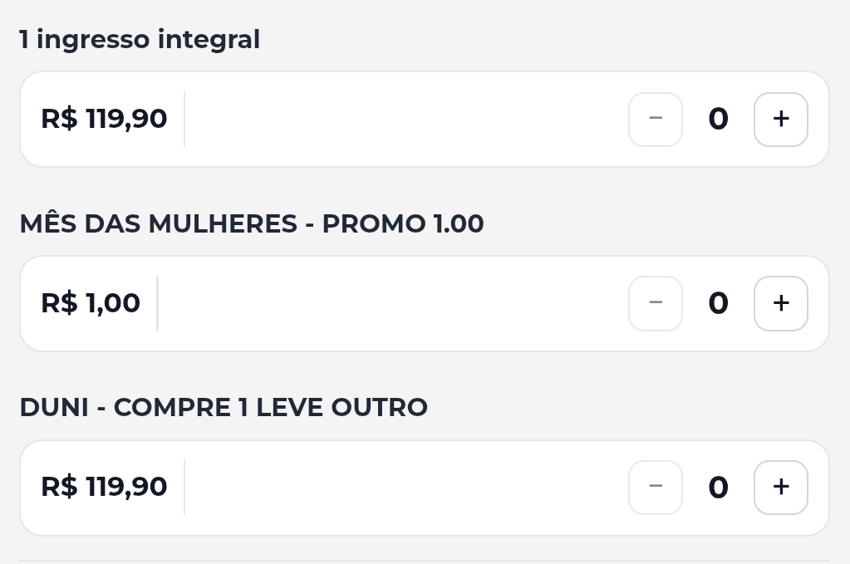Click the DUNI ticket quantity counter value
This screenshot has height=564, width=850.
(718, 488)
